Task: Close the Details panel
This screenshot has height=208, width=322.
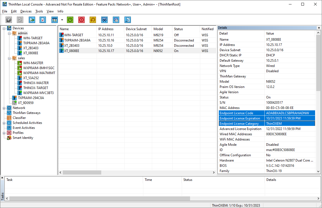Action: coord(319,28)
